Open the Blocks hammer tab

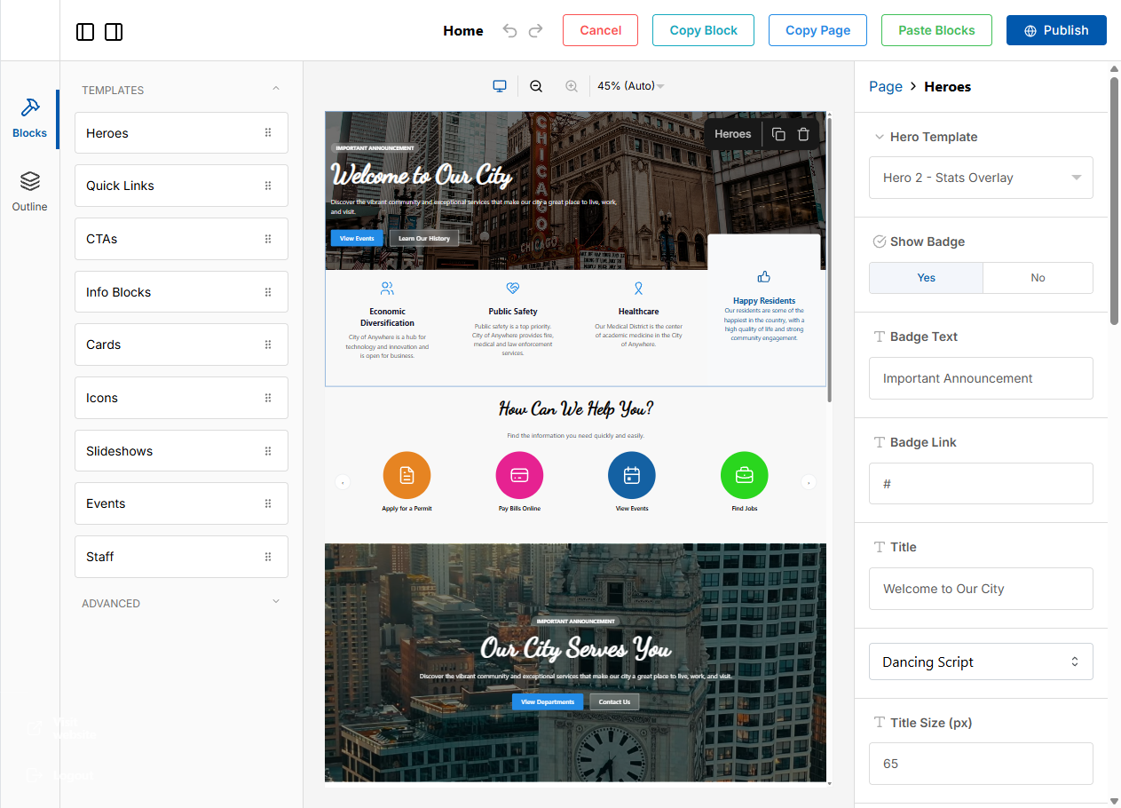29,118
